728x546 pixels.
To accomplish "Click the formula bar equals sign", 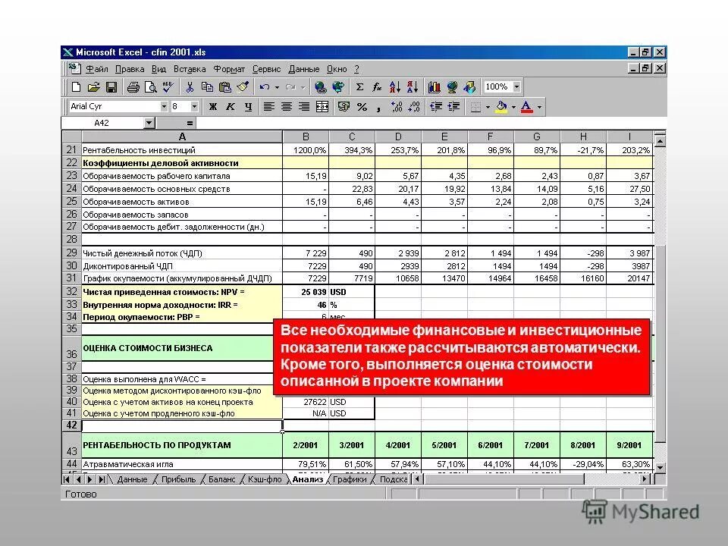I will coord(190,123).
